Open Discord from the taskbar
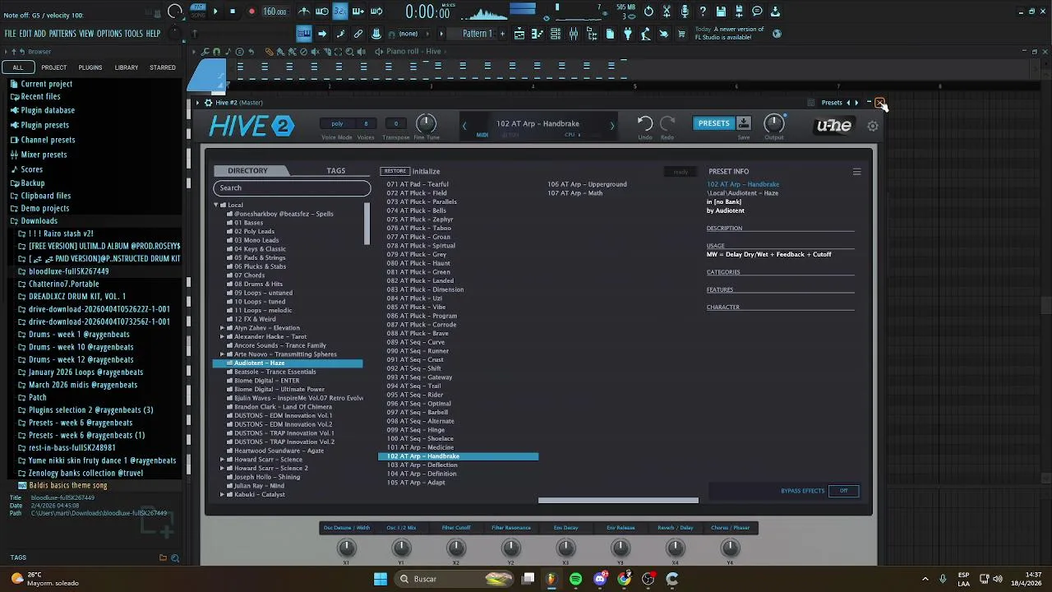The width and height of the screenshot is (1052, 592). pos(600,579)
